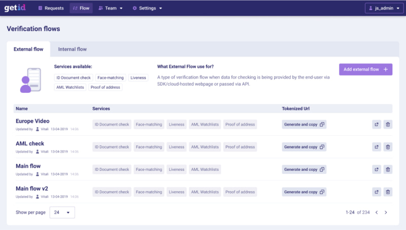This screenshot has width=406, height=230.
Task: Generate and copy URL for Main flow v2
Action: click(304, 192)
